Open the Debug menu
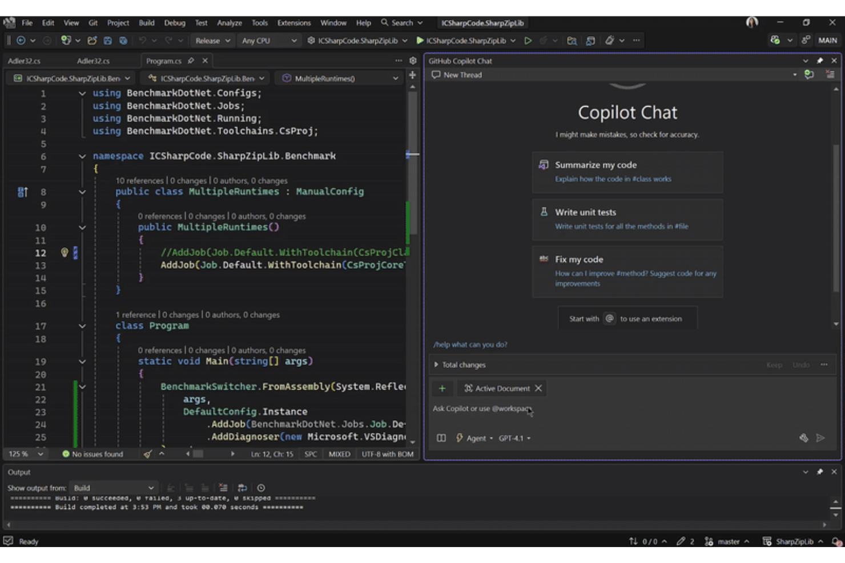Image resolution: width=845 pixels, height=563 pixels. [175, 23]
